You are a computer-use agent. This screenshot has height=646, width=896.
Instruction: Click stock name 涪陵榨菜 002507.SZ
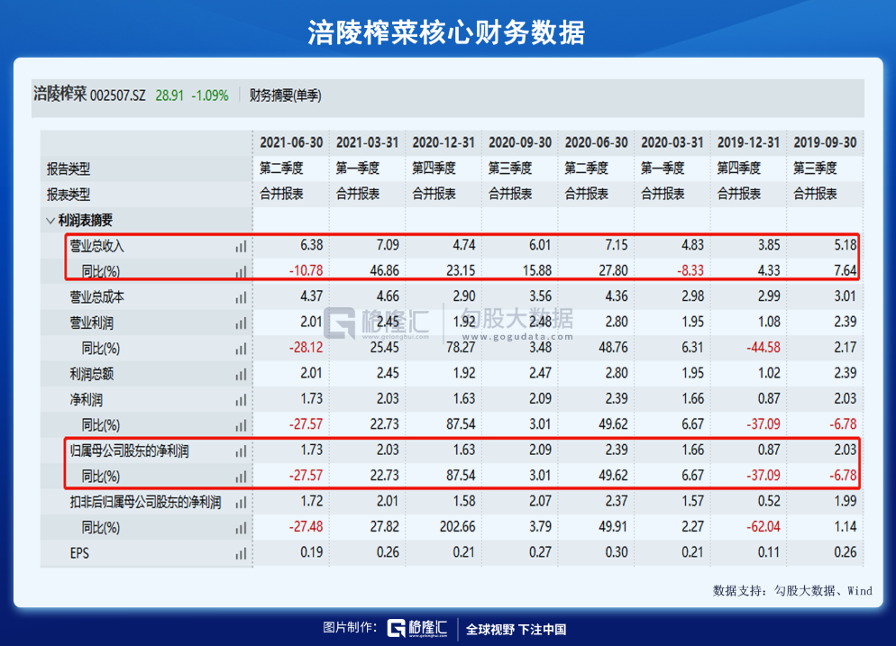click(x=89, y=95)
